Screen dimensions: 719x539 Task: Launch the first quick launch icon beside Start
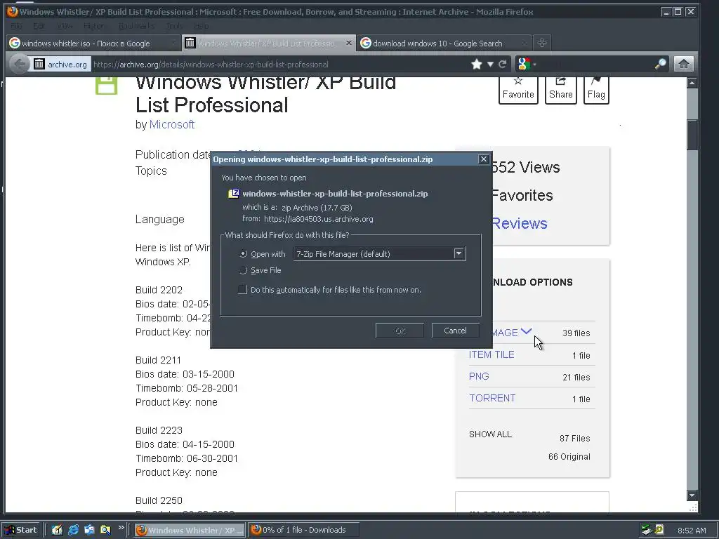coord(57,530)
